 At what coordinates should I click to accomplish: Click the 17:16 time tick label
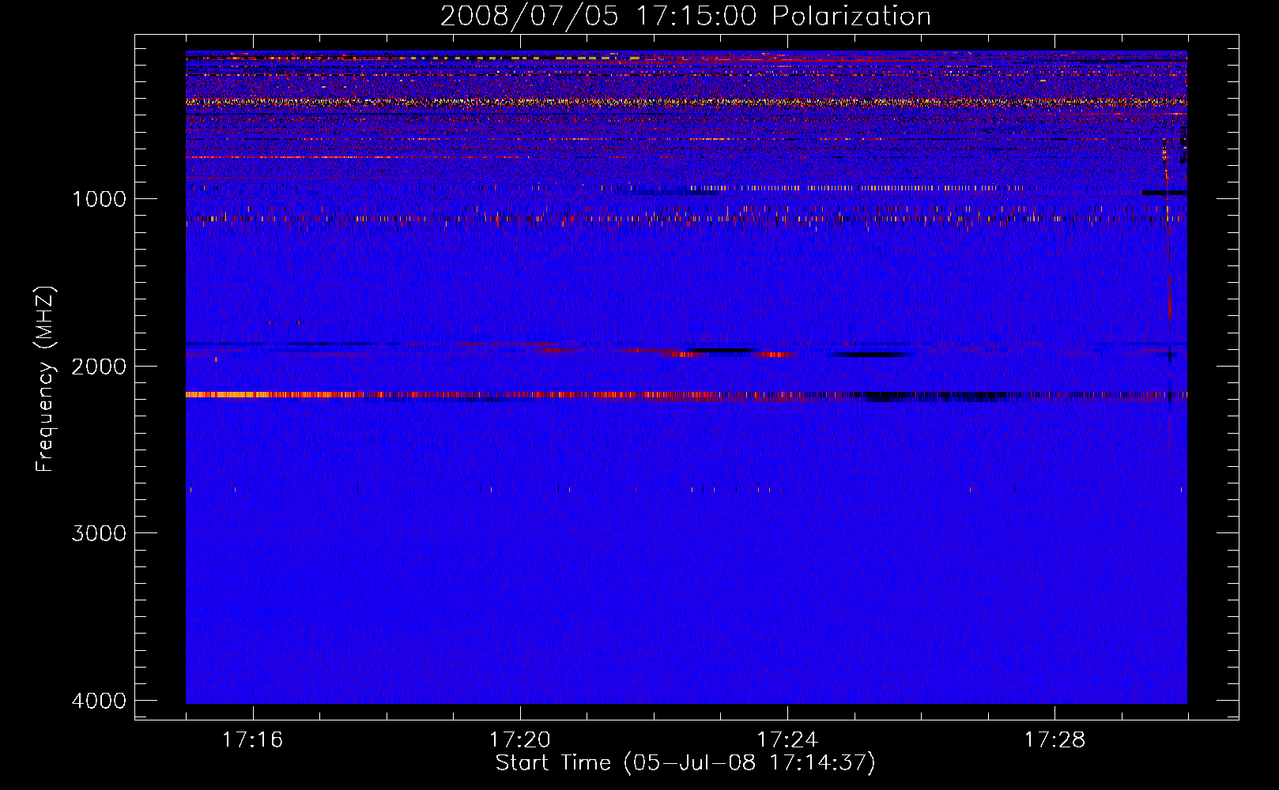[253, 740]
